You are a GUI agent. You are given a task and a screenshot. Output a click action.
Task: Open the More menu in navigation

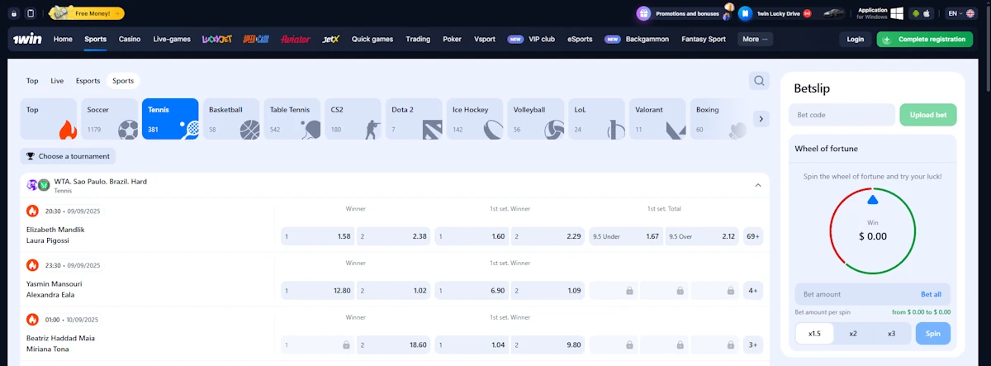755,39
